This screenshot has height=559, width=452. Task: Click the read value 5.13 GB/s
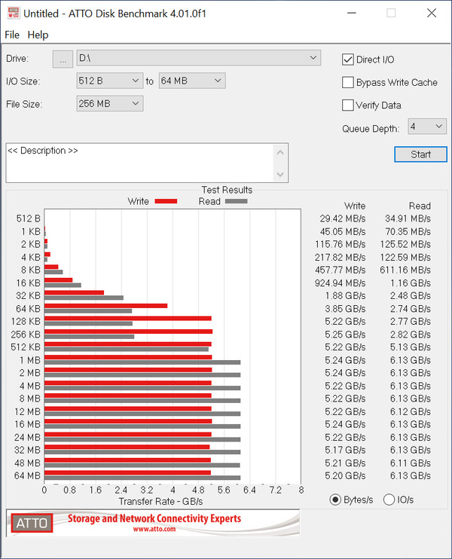[x=411, y=347]
